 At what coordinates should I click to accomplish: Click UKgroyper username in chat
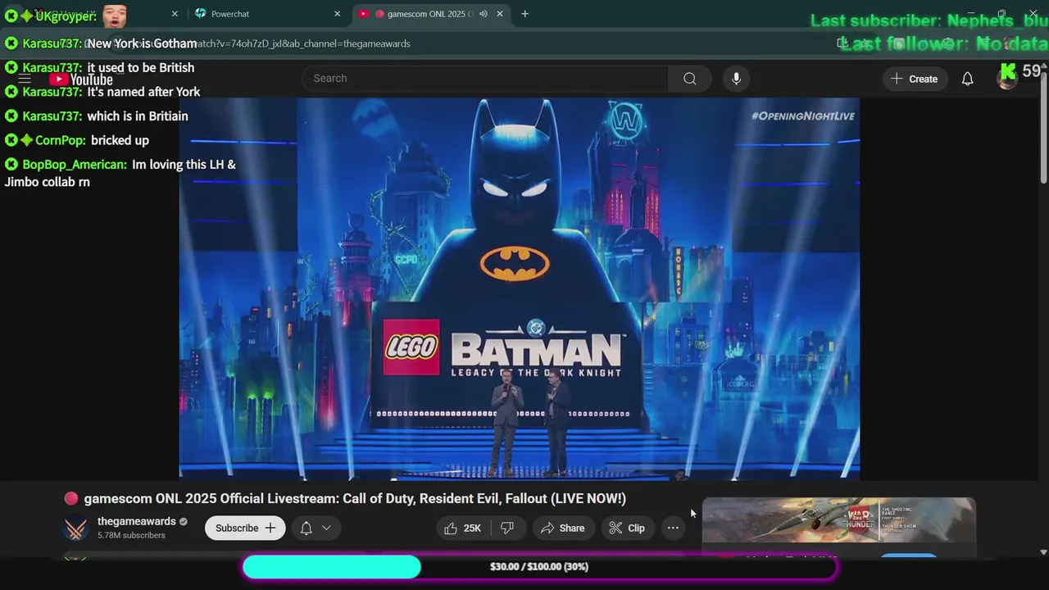click(66, 16)
